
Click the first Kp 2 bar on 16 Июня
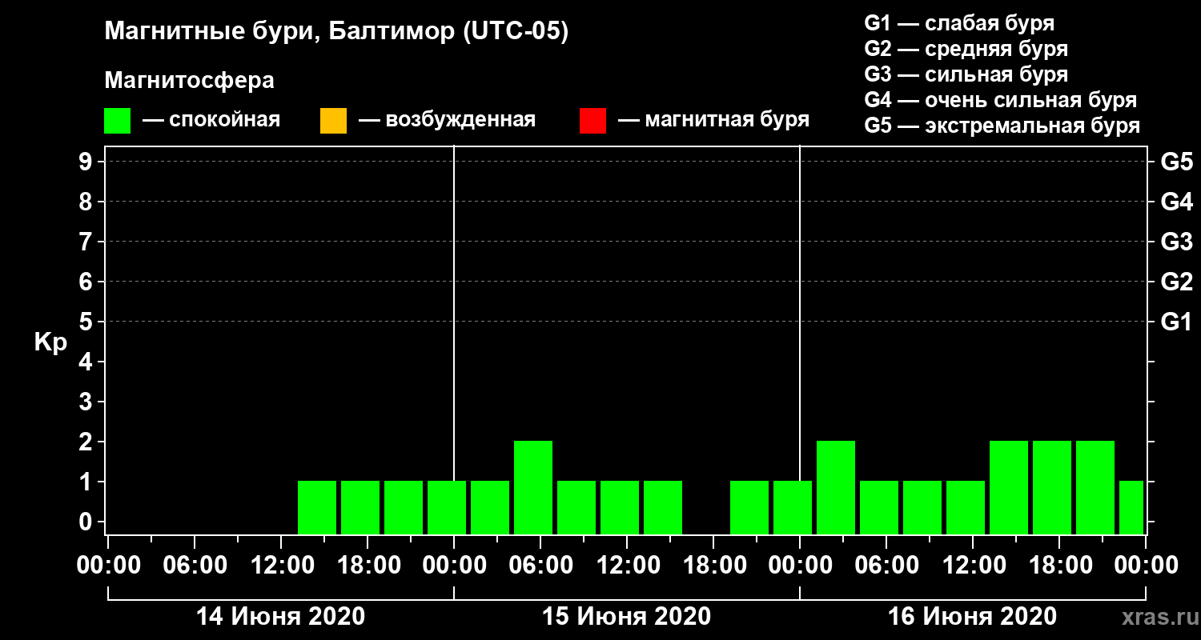point(836,487)
